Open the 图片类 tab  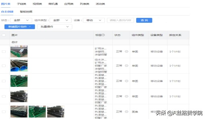6,4
